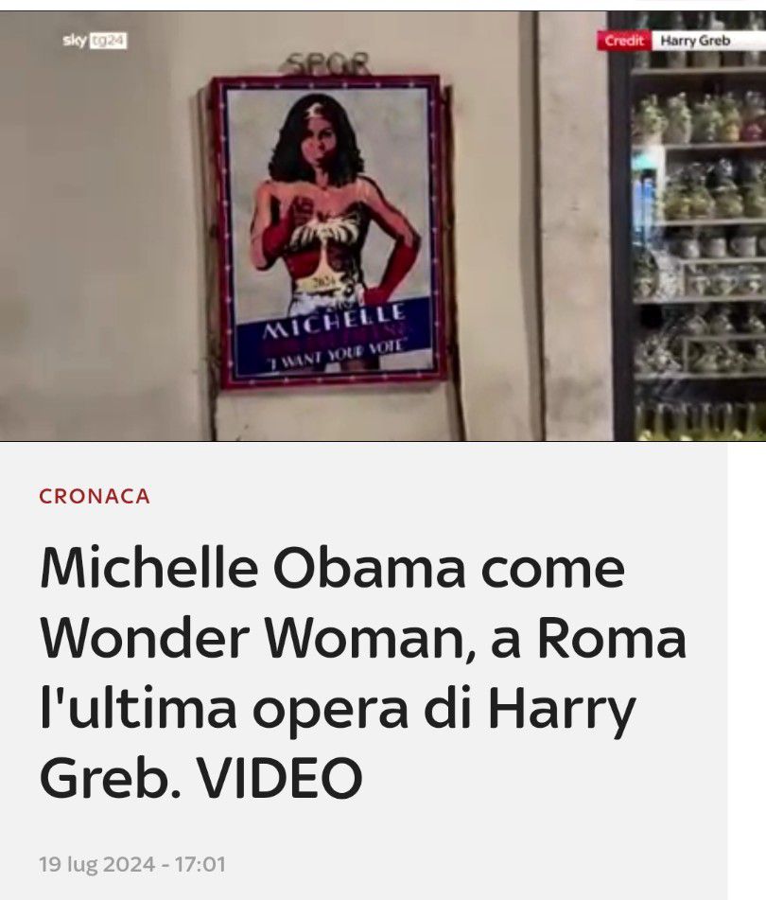
Task: Click the eagle emblem on poster costume
Action: tap(325, 231)
